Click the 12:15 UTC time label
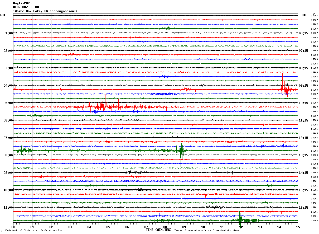 point(303,138)
